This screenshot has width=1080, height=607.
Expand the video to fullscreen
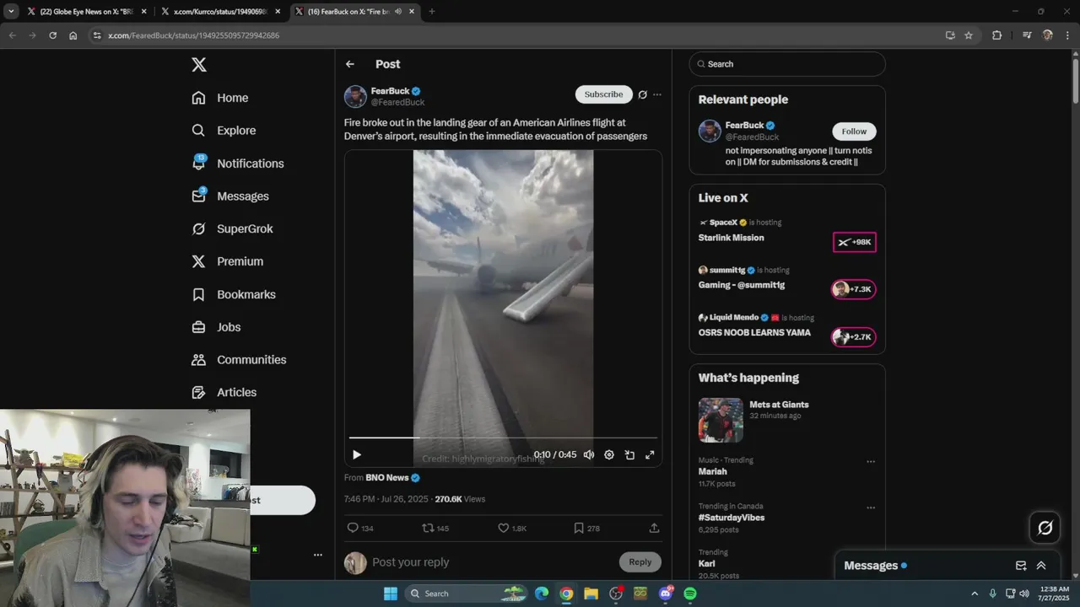650,455
